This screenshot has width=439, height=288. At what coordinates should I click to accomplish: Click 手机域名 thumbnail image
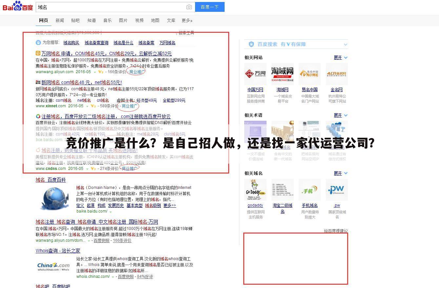310,190
